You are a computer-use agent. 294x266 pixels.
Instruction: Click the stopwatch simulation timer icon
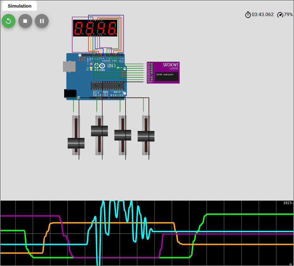point(248,15)
